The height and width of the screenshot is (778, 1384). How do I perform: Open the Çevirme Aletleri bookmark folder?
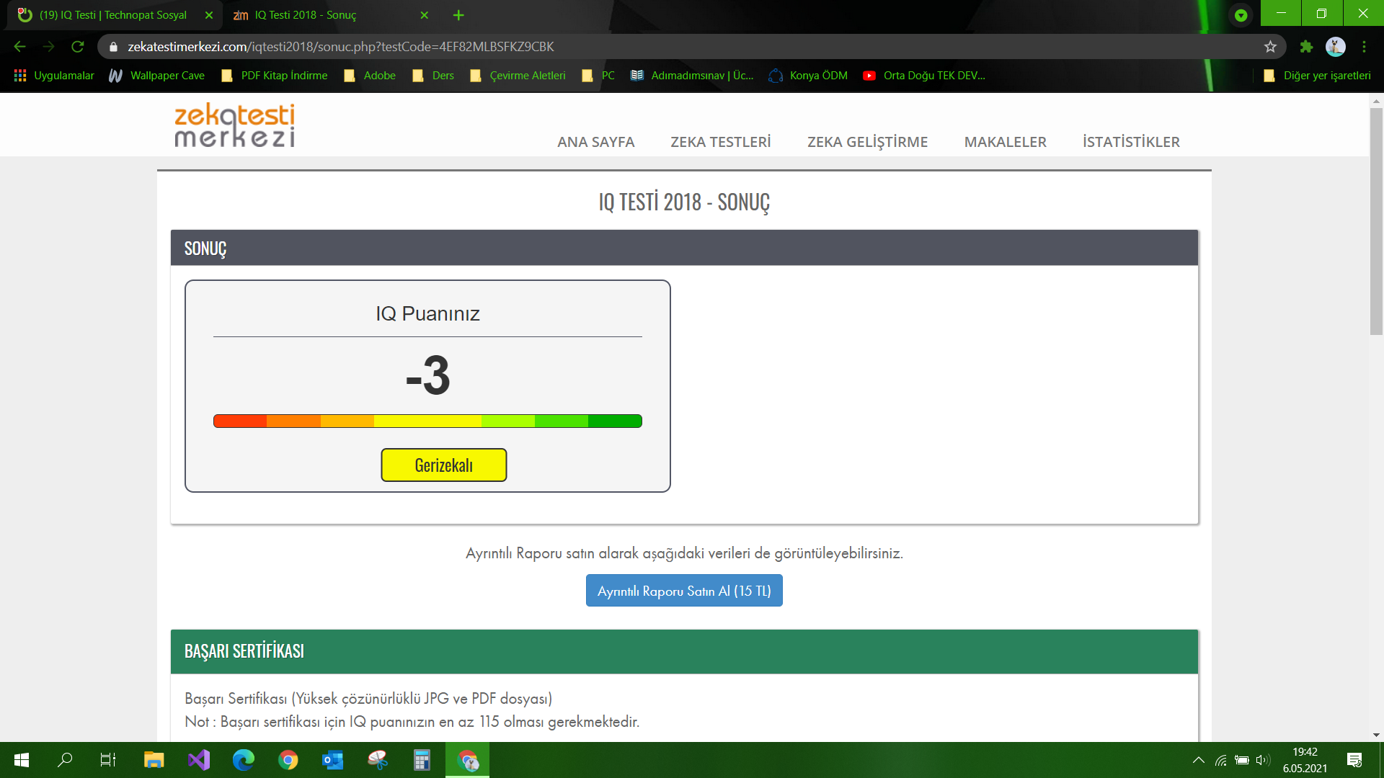click(x=518, y=76)
